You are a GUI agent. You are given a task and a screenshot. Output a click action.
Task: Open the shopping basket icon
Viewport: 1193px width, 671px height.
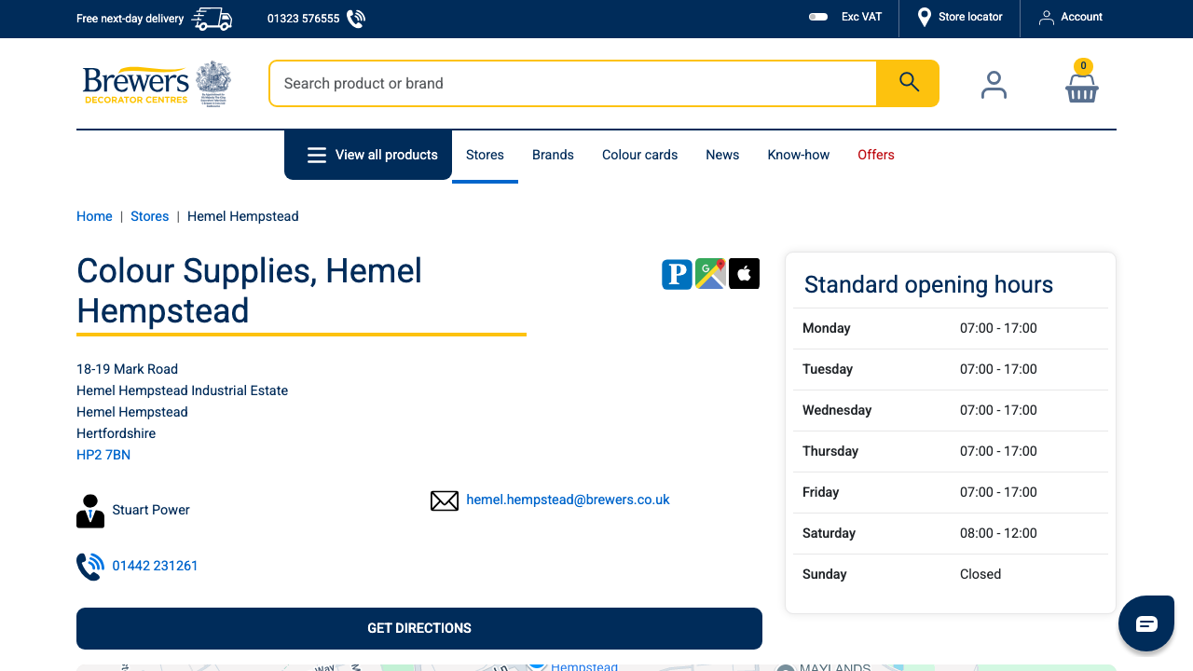(x=1082, y=88)
